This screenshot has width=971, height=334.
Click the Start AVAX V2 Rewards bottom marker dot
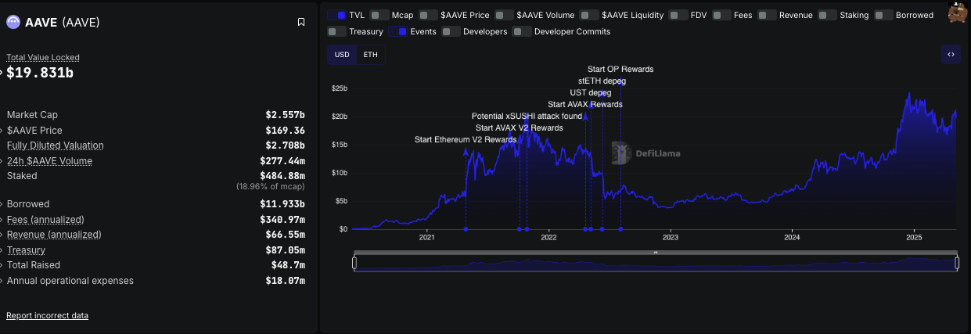pyautogui.click(x=520, y=229)
